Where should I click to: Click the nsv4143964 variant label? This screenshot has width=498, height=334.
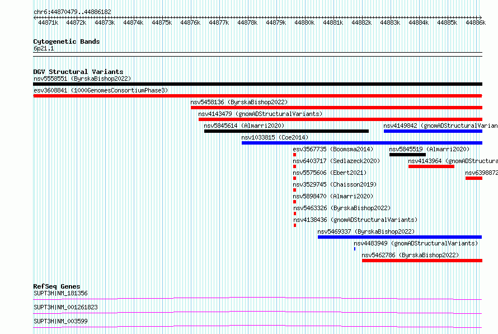[453, 161]
